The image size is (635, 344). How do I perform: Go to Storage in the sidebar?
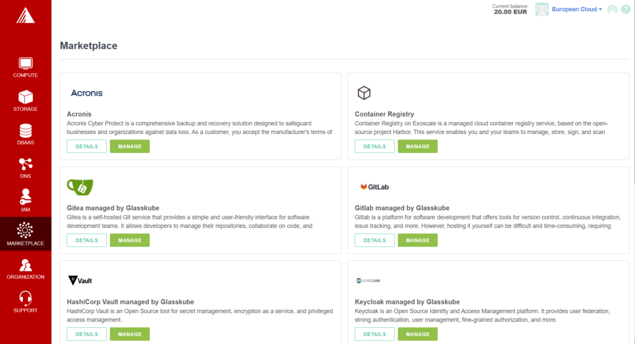click(x=25, y=101)
